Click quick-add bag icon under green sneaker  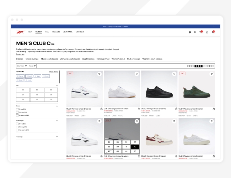tap(213, 109)
